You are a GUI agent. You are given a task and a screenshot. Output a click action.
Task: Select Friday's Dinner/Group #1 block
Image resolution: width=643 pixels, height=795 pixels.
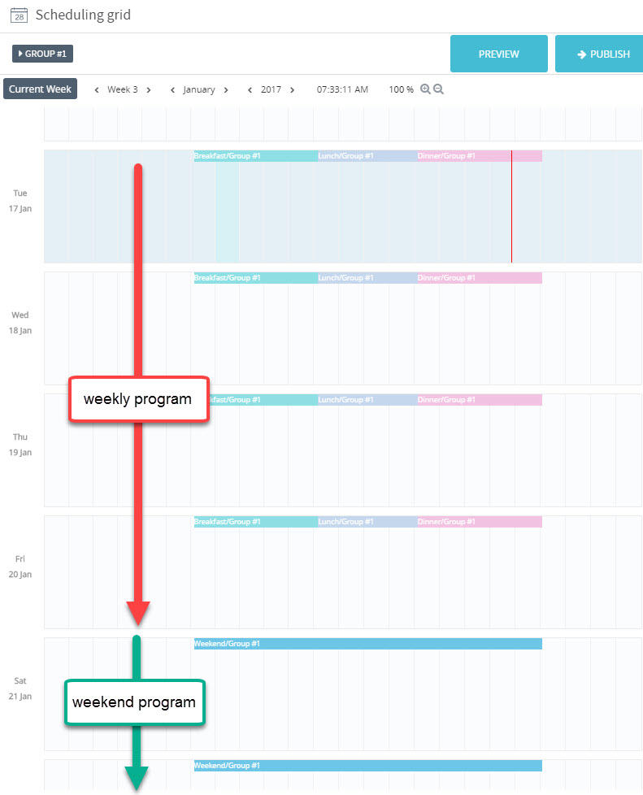coord(480,522)
